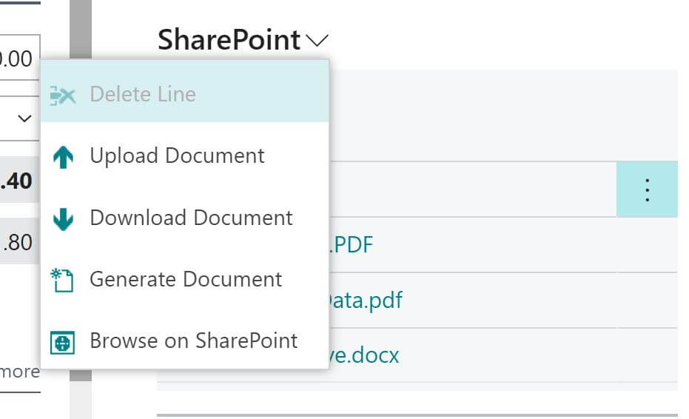Viewport: 689px width, 419px height.
Task: Click the field showing .00 value
Action: click(x=19, y=58)
